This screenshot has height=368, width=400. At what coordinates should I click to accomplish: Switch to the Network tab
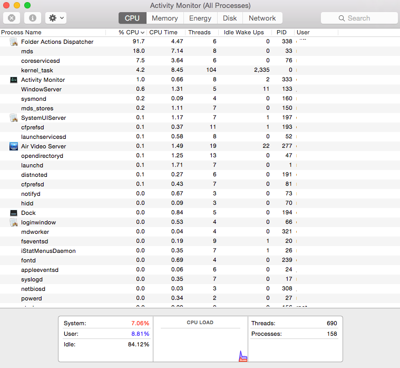point(262,18)
